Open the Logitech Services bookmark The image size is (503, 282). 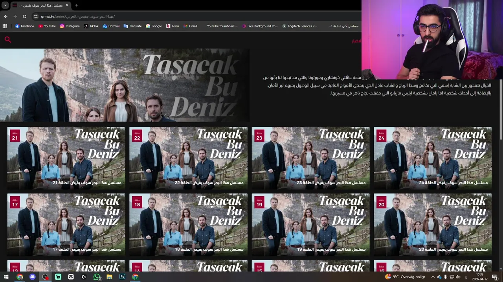(299, 26)
